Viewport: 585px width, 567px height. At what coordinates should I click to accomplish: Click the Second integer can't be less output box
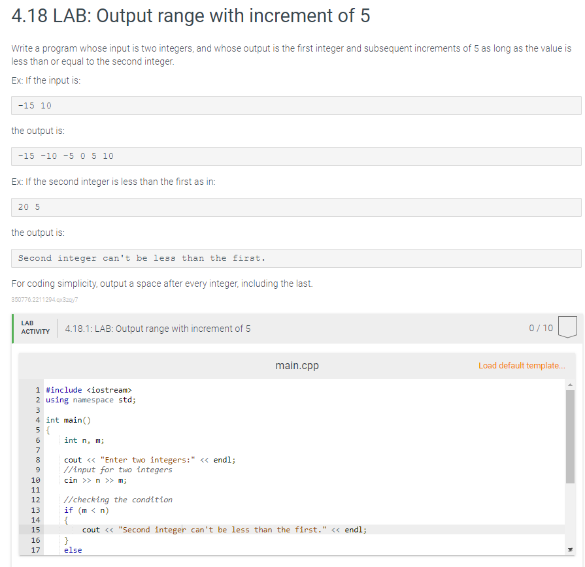pos(296,258)
